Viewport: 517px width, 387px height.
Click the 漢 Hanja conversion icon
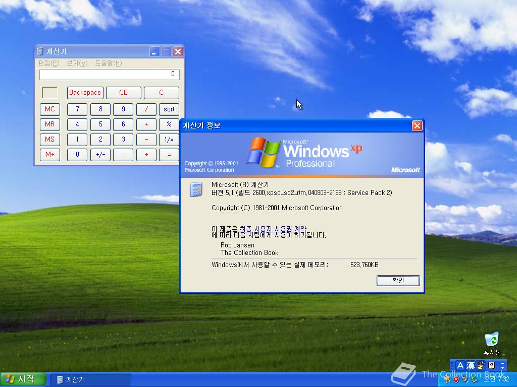(471, 366)
